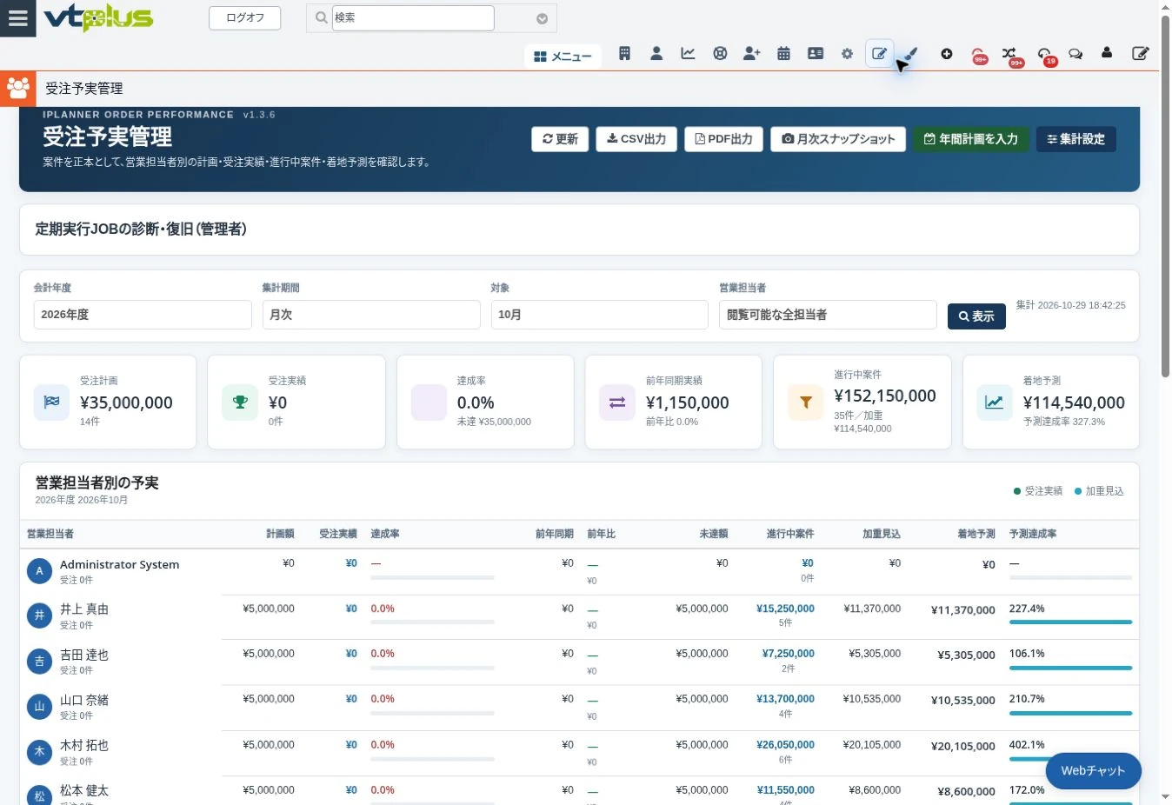The image size is (1172, 805).
Task: Open the hamburger sidebar menu
Action: 17,18
